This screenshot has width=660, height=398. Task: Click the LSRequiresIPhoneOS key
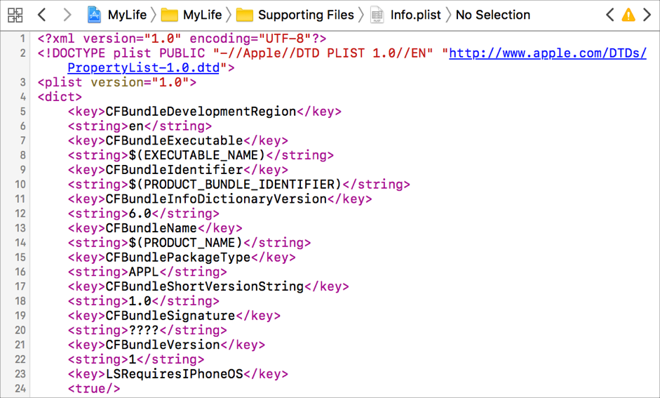coord(174,374)
